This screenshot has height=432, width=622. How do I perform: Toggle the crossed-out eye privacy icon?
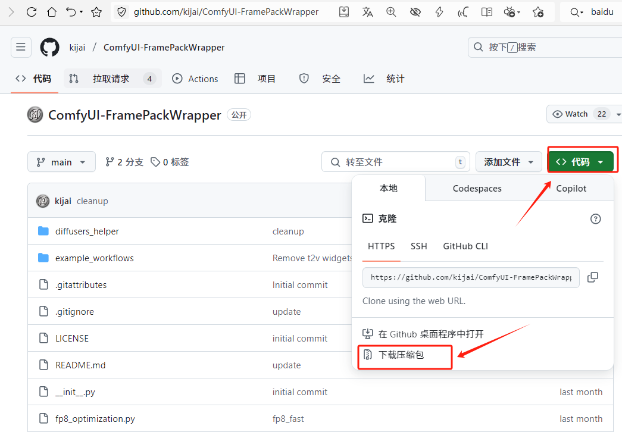[x=415, y=12]
